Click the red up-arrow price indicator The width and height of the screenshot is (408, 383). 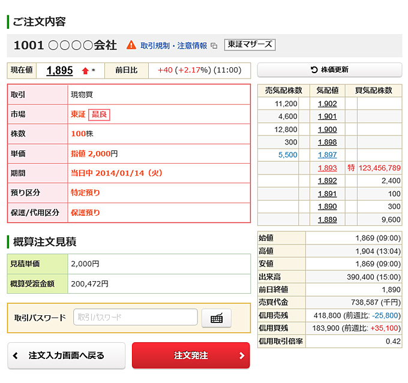coord(85,71)
